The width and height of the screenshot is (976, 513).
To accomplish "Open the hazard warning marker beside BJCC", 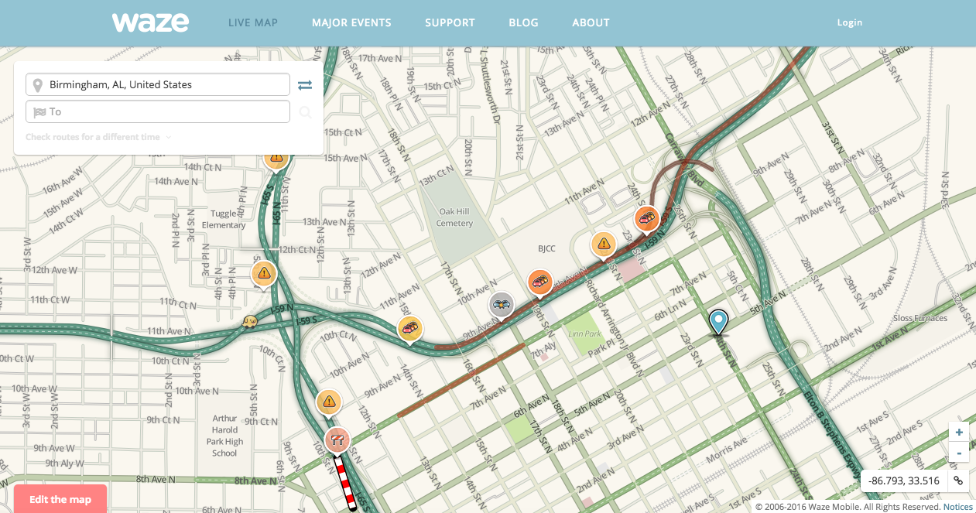I will click(x=603, y=245).
